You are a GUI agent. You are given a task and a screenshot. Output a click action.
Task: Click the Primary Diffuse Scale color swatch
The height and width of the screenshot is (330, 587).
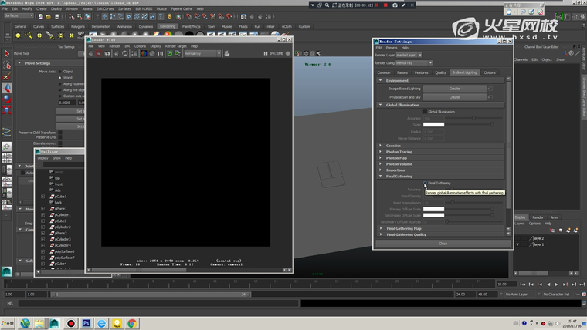coord(433,209)
